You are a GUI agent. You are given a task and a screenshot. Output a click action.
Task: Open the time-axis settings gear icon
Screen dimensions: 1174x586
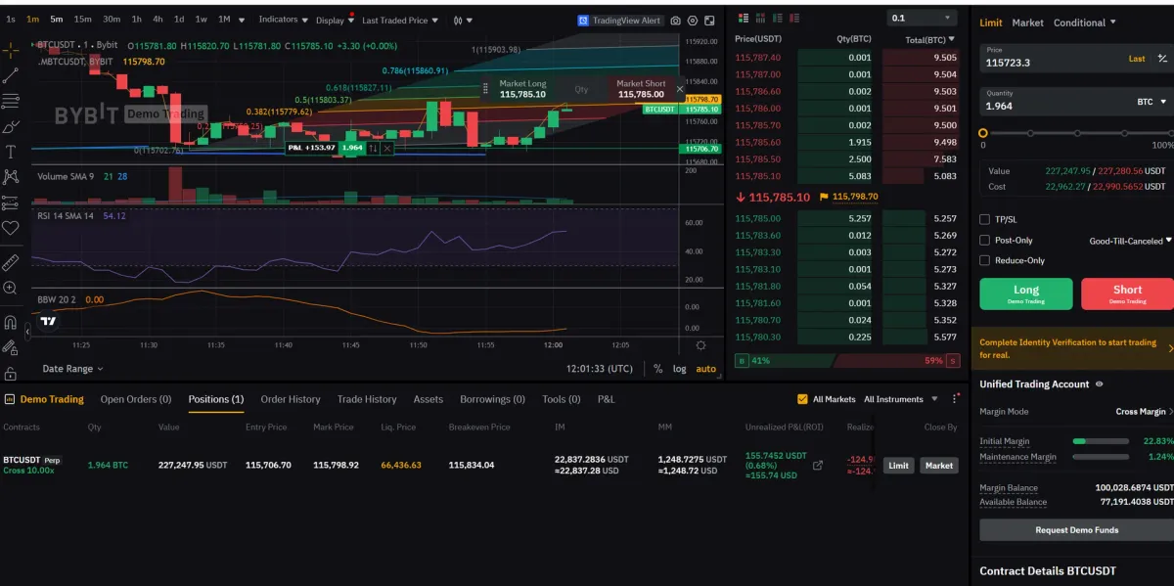pos(700,345)
